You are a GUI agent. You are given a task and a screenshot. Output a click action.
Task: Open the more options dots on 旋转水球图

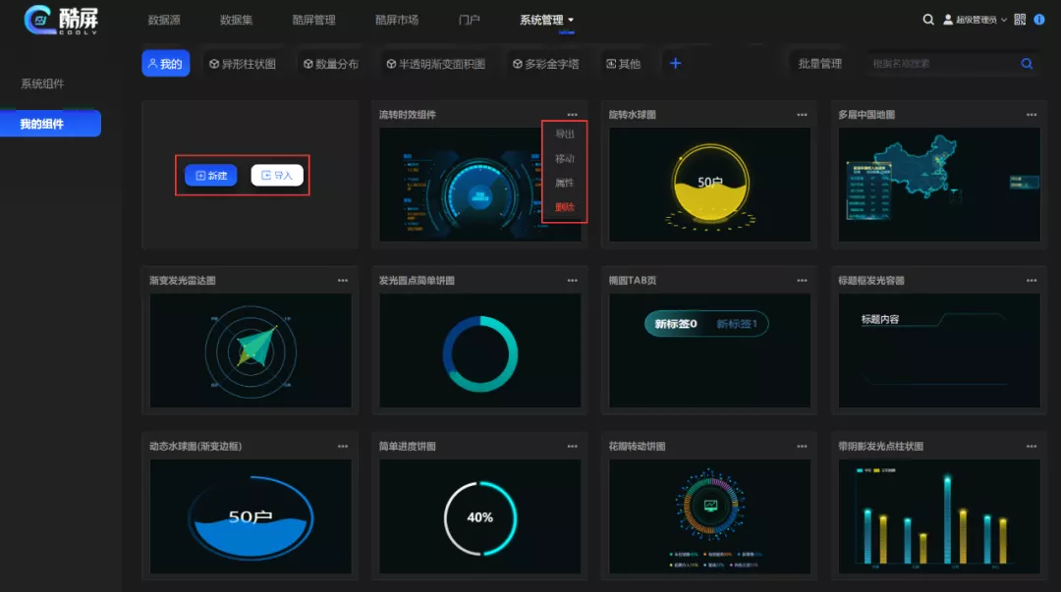tap(802, 115)
